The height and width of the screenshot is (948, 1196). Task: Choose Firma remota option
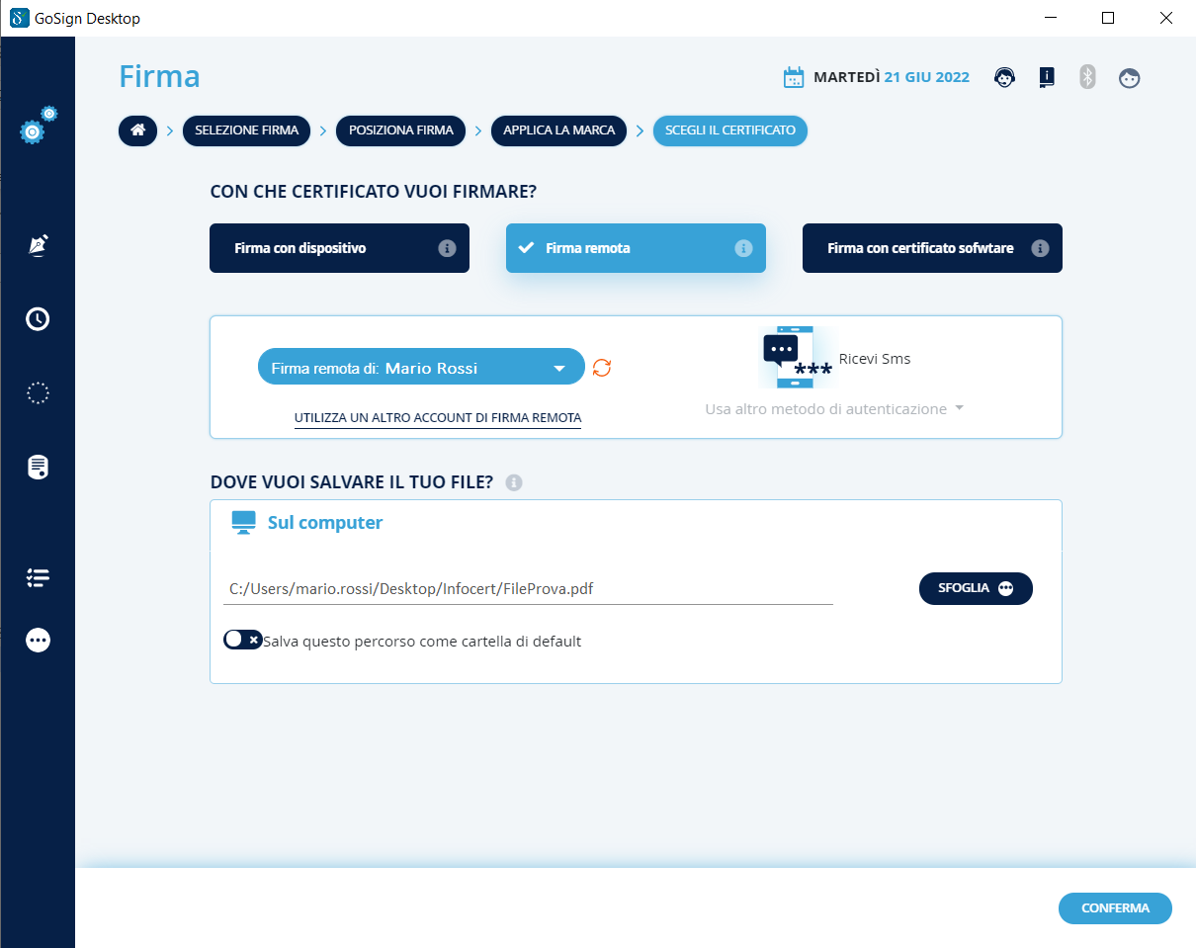[x=636, y=248]
